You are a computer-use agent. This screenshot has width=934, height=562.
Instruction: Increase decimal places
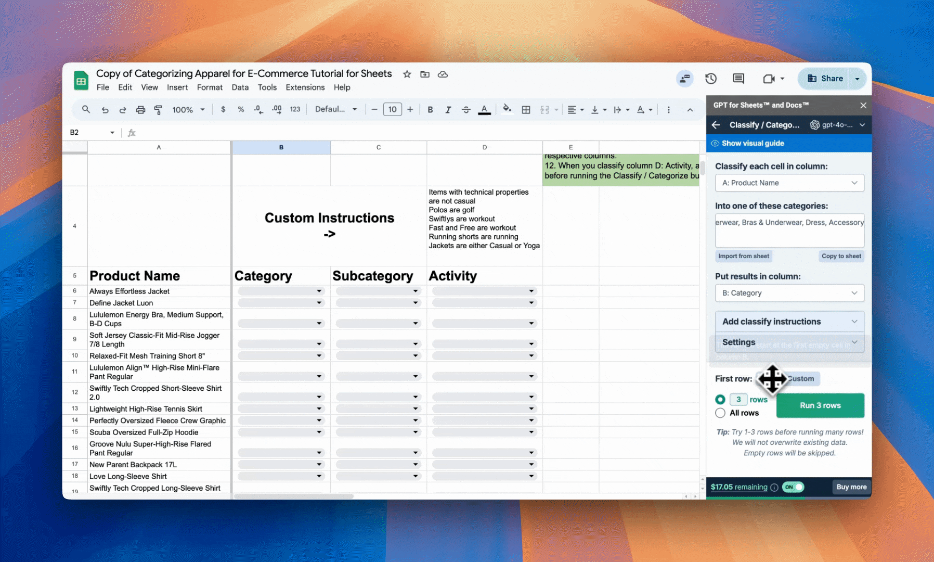[277, 109]
